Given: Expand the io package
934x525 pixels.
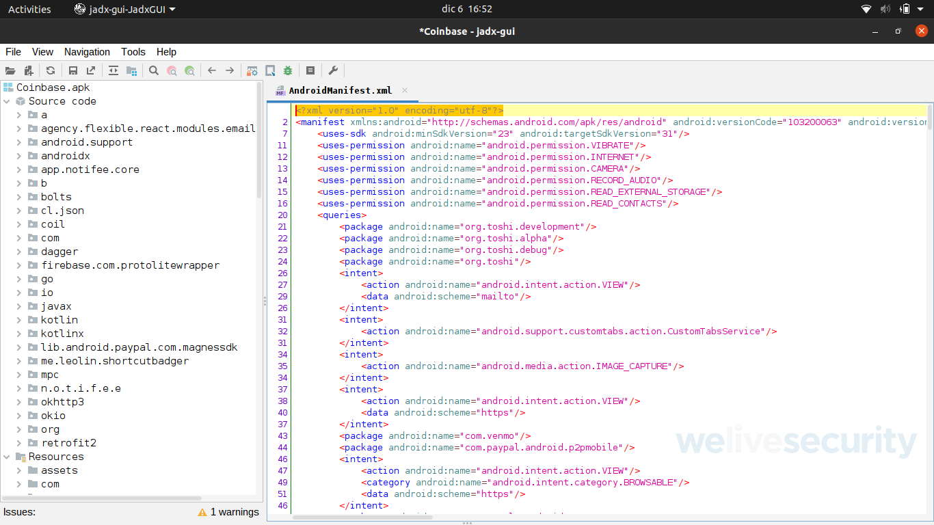Looking at the screenshot, I should click(20, 293).
